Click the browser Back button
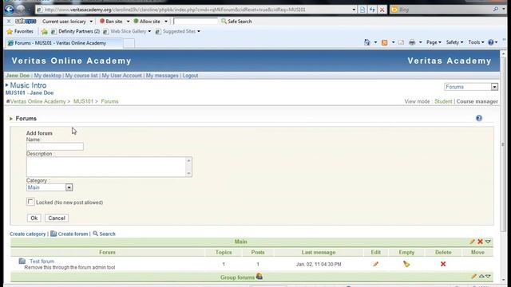This screenshot has width=511, height=287. click(x=9, y=10)
